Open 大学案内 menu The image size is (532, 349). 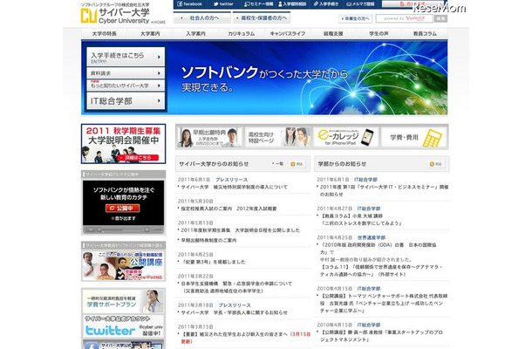point(150,34)
